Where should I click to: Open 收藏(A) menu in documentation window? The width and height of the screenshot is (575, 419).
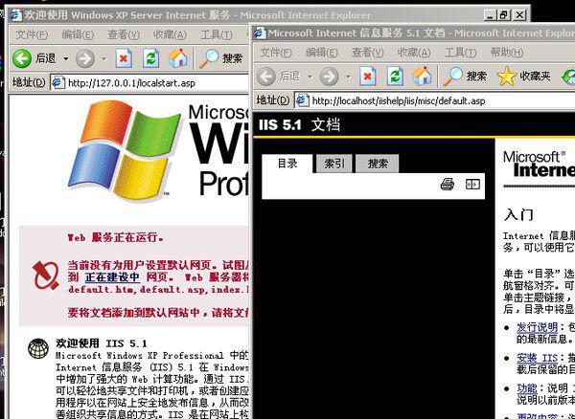pos(414,53)
